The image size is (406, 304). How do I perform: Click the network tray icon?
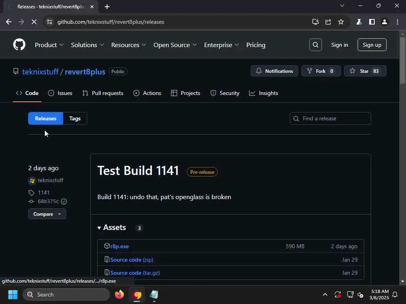point(350,294)
